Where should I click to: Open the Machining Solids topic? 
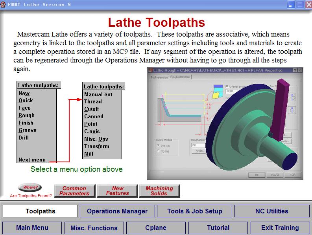pos(159,191)
